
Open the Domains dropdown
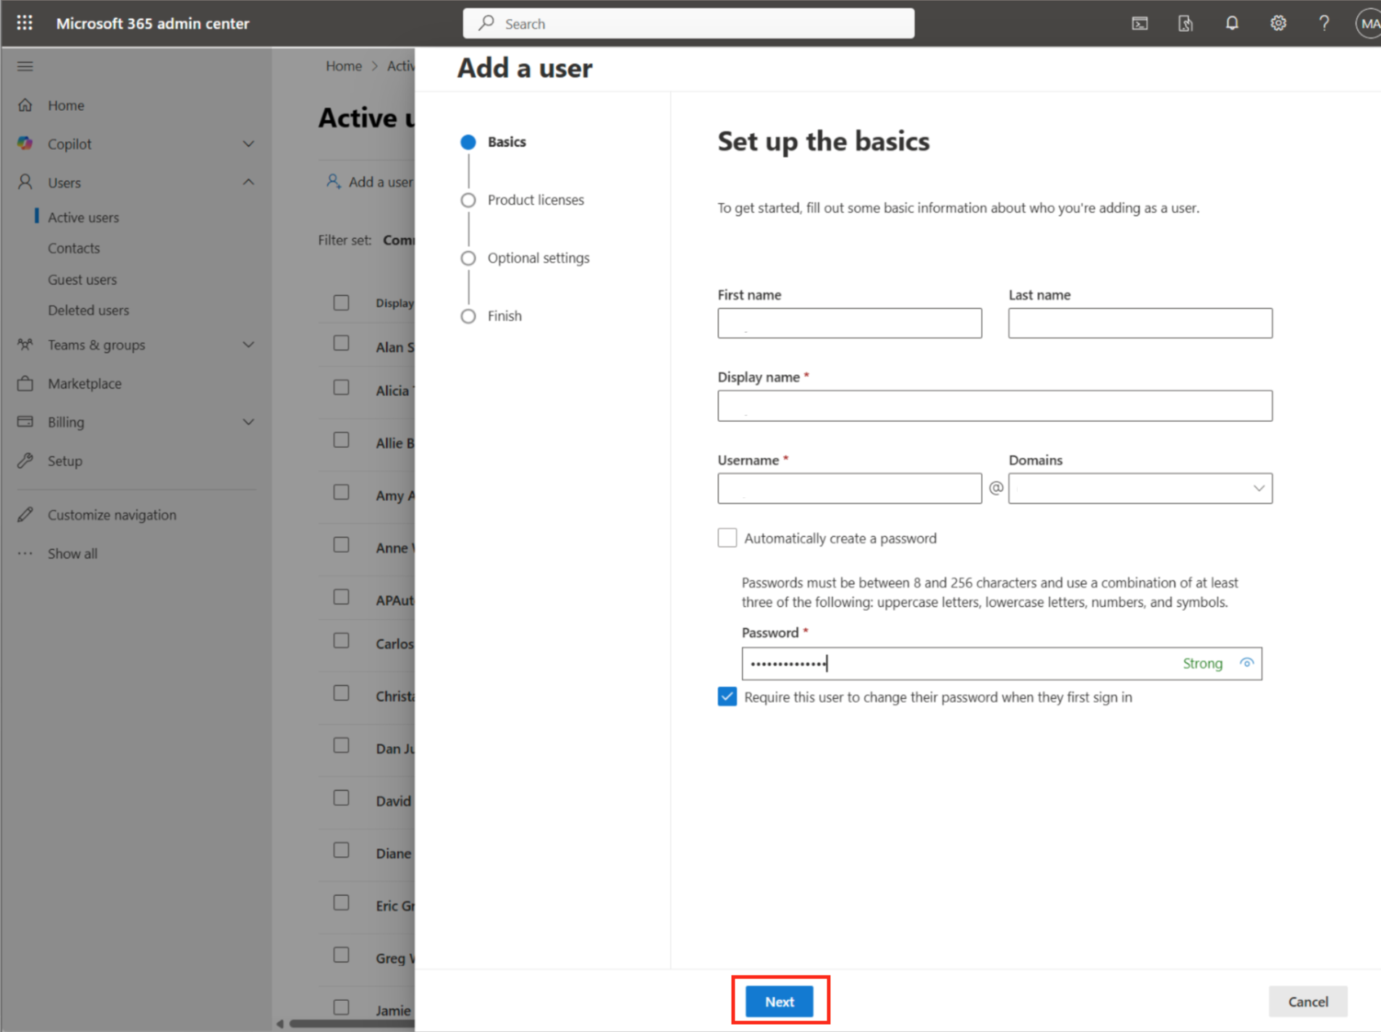tap(1139, 488)
